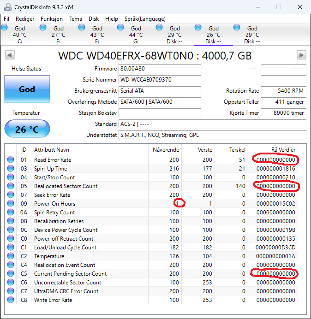Click the Rå Verdier column header
Viewport: 311px width, 319px height.
pos(273,150)
